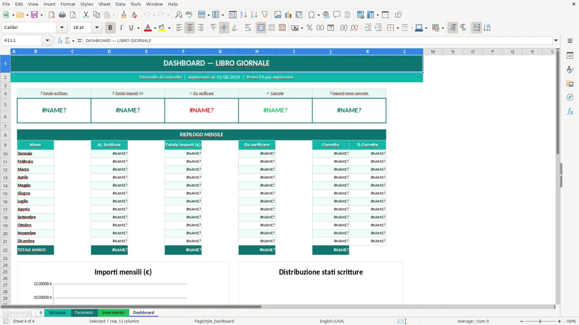Click the zoom slider in status bar
This screenshot has width=579, height=325.
tap(540, 321)
